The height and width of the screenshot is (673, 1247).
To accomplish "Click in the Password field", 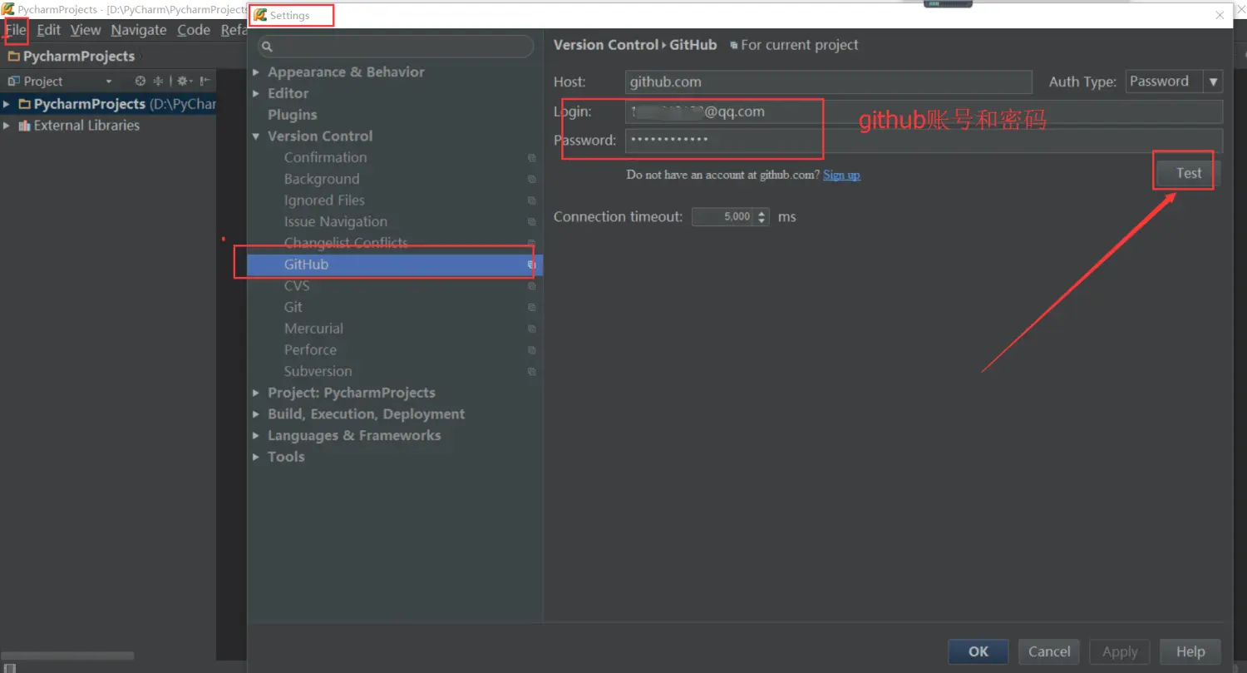I will pyautogui.click(x=924, y=140).
